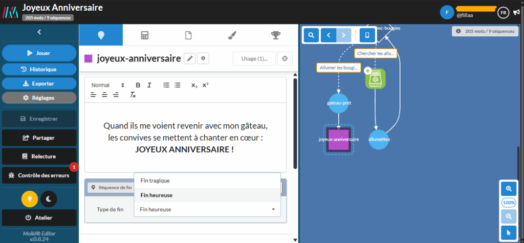Open the Normal paragraph style dropdown
Viewport: 524px width, 243px height.
click(x=107, y=85)
